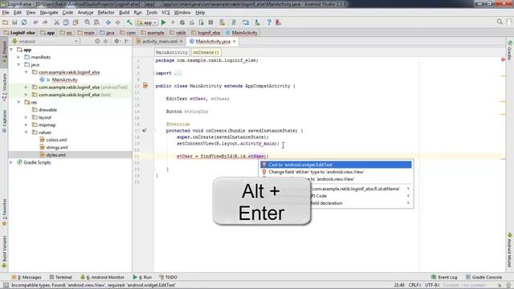Screen dimensions: 514x289
Task: Close the MainActivity.java tab
Action: point(234,41)
